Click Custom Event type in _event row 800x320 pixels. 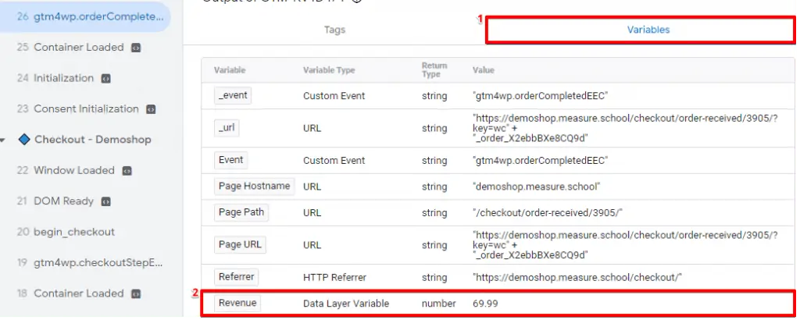pos(334,96)
